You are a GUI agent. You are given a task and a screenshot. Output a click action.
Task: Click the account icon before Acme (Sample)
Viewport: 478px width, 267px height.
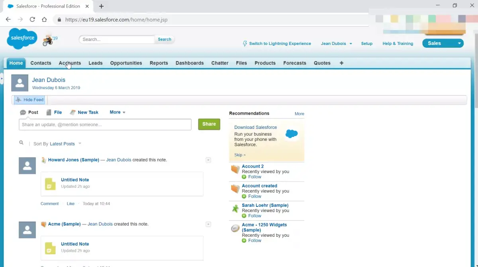(x=43, y=224)
